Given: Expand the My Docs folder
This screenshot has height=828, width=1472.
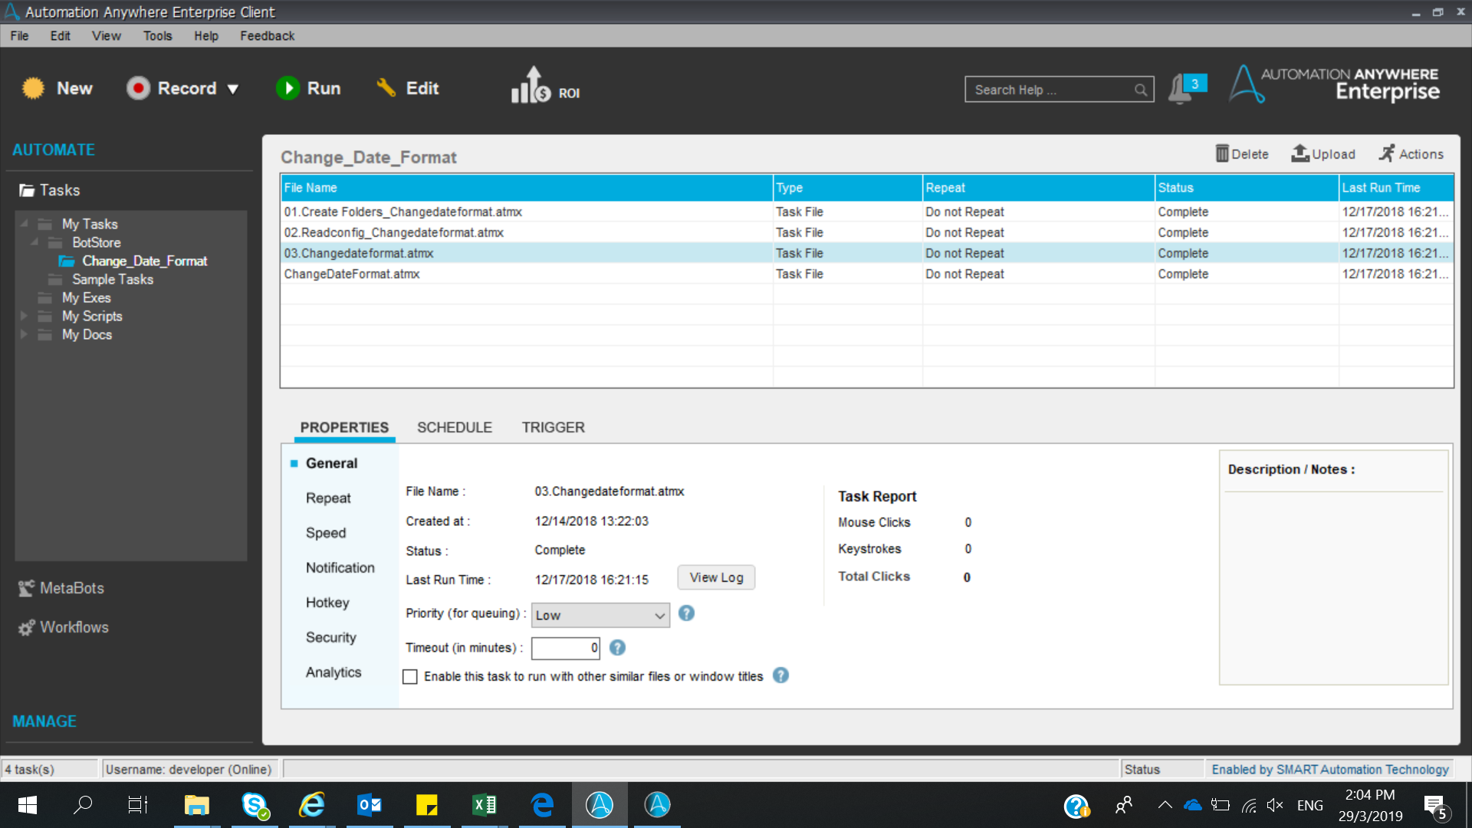Looking at the screenshot, I should tap(24, 334).
